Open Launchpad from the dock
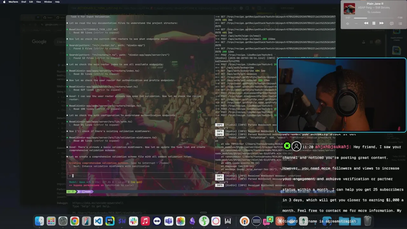The width and height of the screenshot is (407, 229). point(51,221)
